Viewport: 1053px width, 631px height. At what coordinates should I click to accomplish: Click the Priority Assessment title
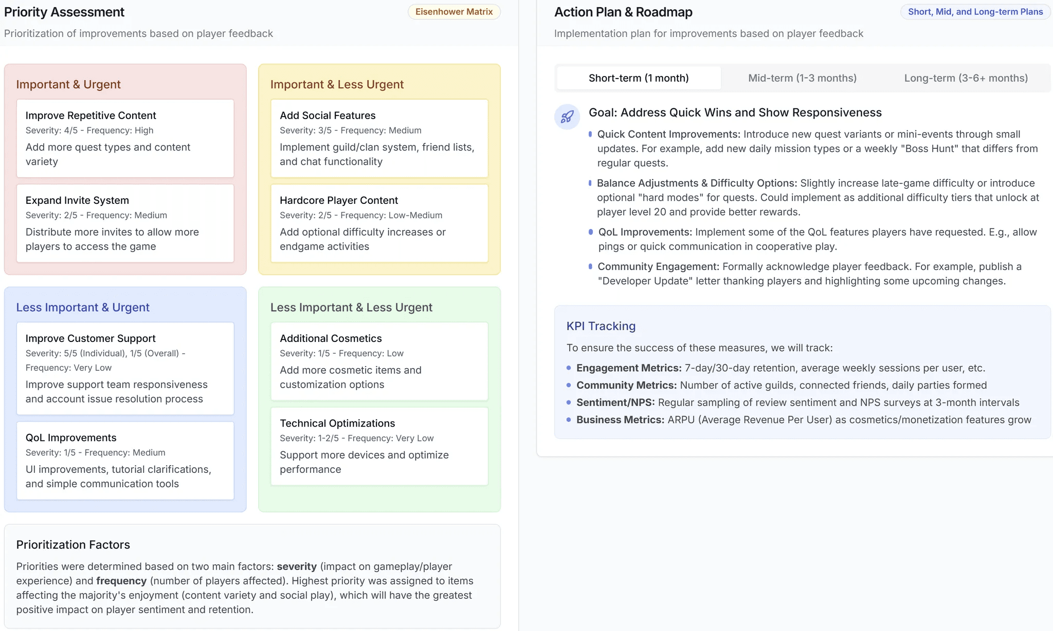pos(64,12)
